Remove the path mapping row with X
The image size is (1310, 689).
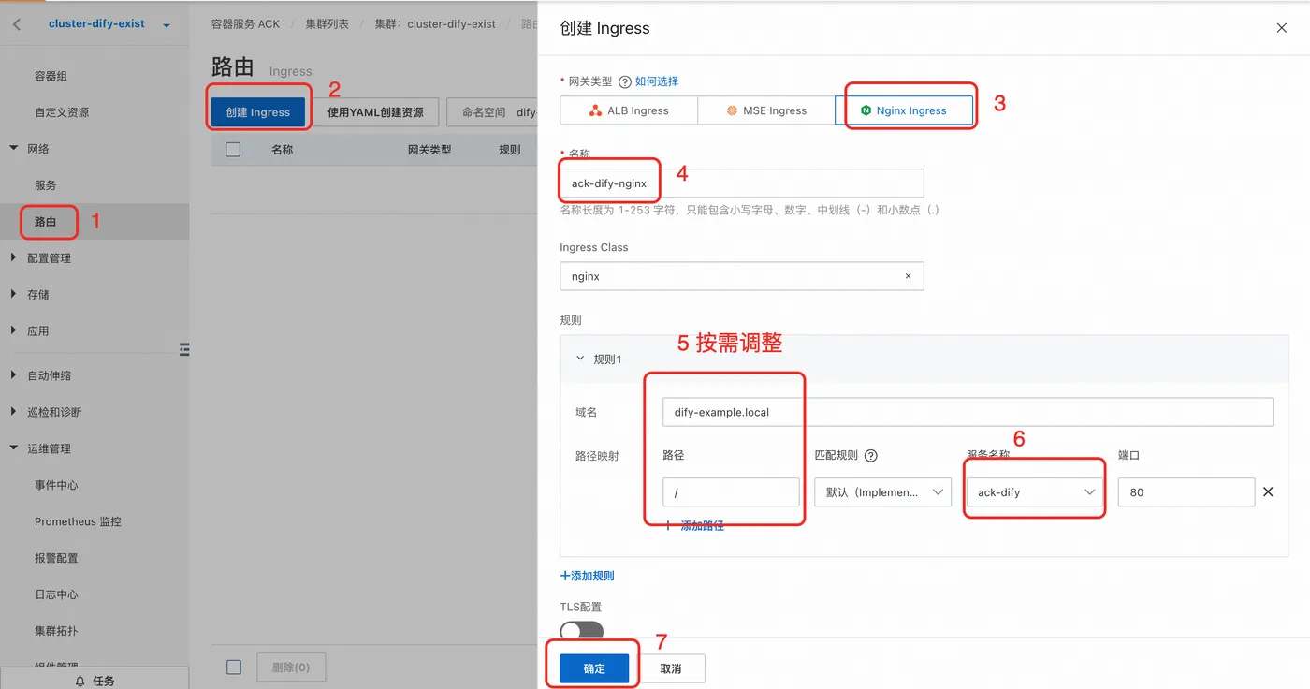[x=1268, y=491]
